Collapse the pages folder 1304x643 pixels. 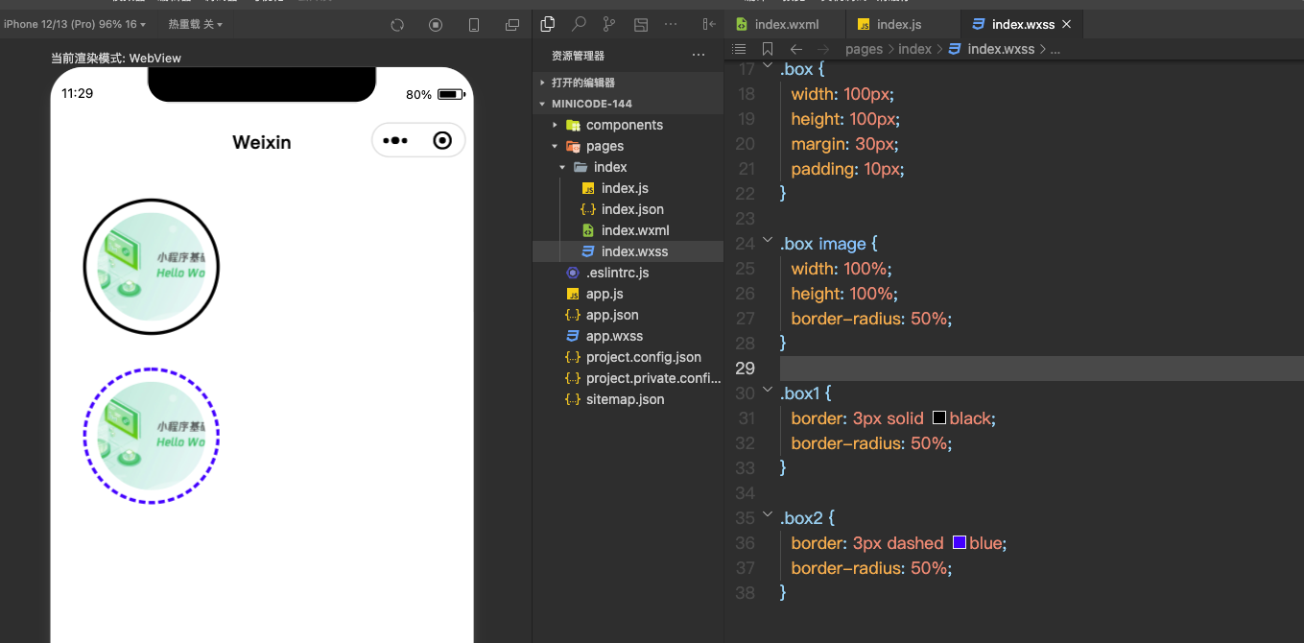click(628, 146)
